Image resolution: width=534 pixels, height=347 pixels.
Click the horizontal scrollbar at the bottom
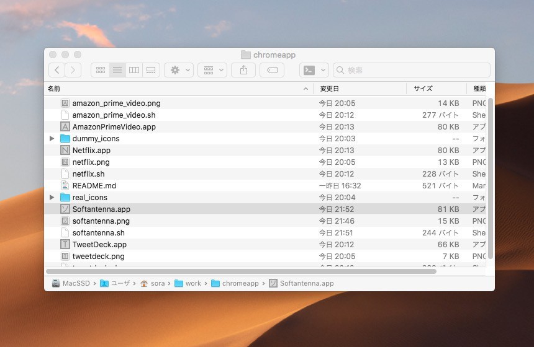pos(241,271)
